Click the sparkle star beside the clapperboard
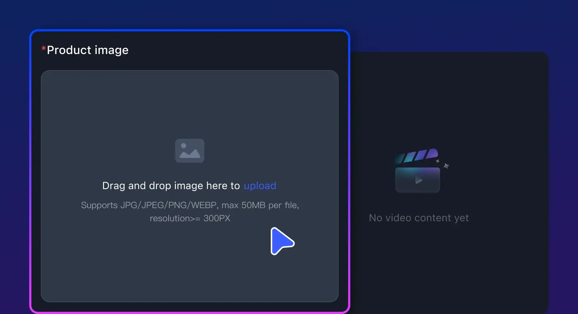 point(446,166)
